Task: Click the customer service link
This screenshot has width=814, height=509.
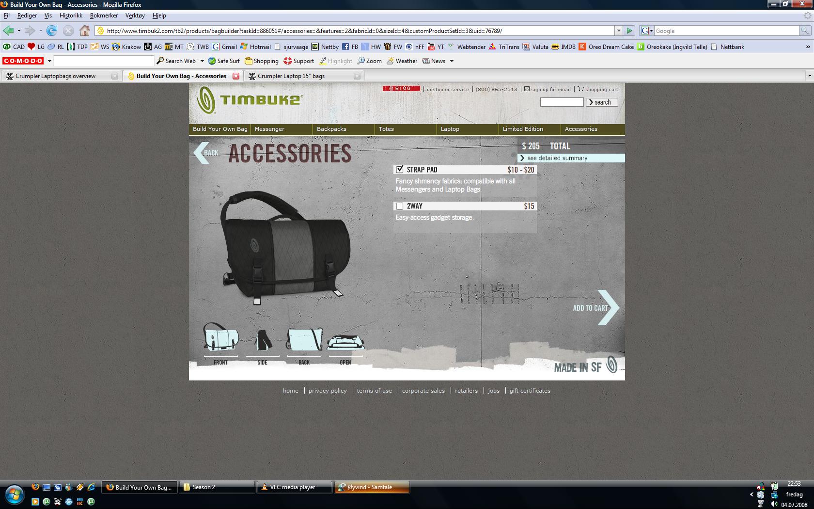Action: [x=448, y=89]
